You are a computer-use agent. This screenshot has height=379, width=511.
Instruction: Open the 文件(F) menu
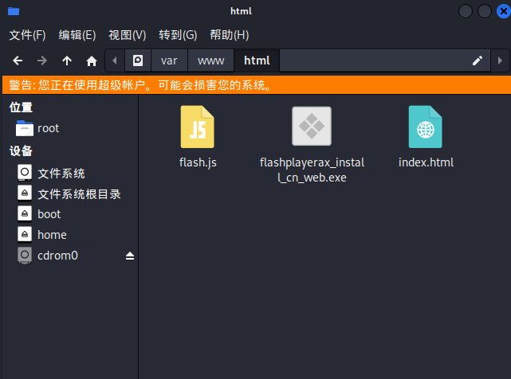tap(27, 35)
